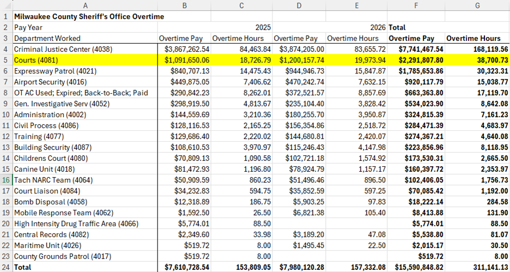This screenshot has width=510, height=272.
Task: Click cell with 168,119.56 hours
Action: tap(477, 49)
